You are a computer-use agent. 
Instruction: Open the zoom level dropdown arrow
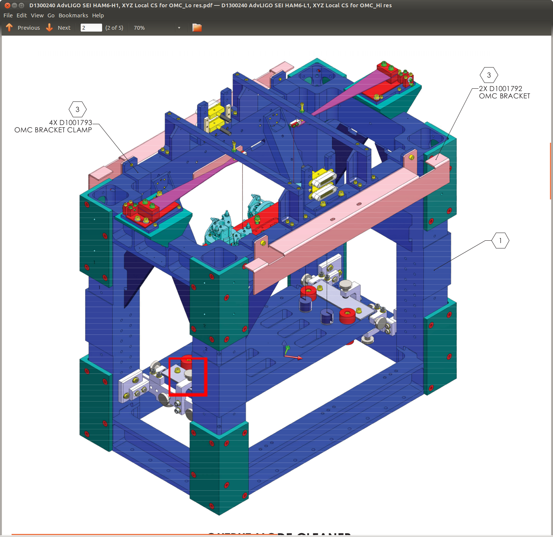[179, 28]
